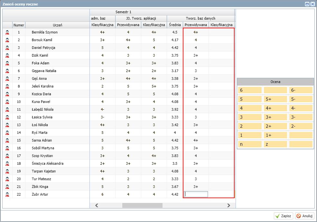Click student icon for Kozica Daria
317x222 pixels.
tap(7, 94)
